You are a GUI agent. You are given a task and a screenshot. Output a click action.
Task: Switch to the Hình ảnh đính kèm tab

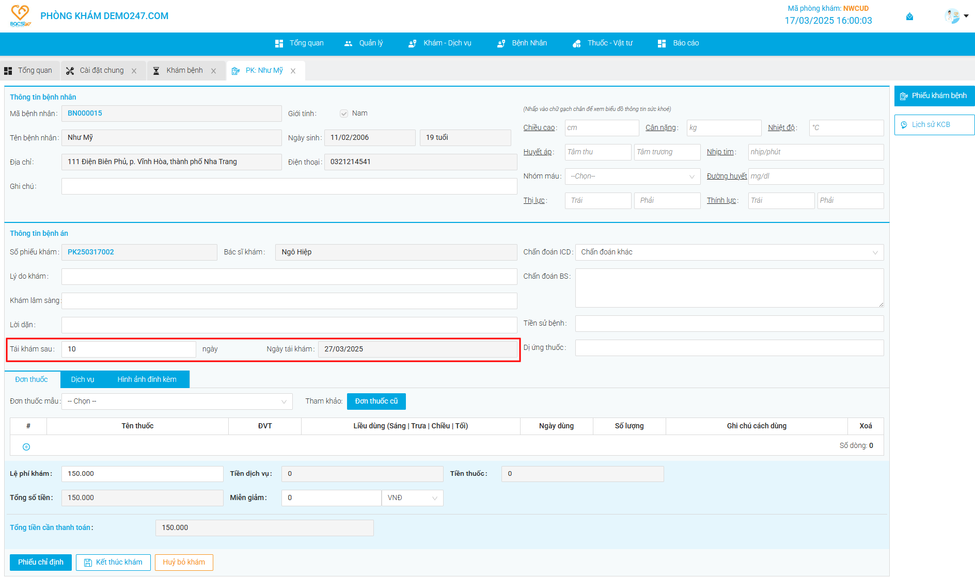147,380
